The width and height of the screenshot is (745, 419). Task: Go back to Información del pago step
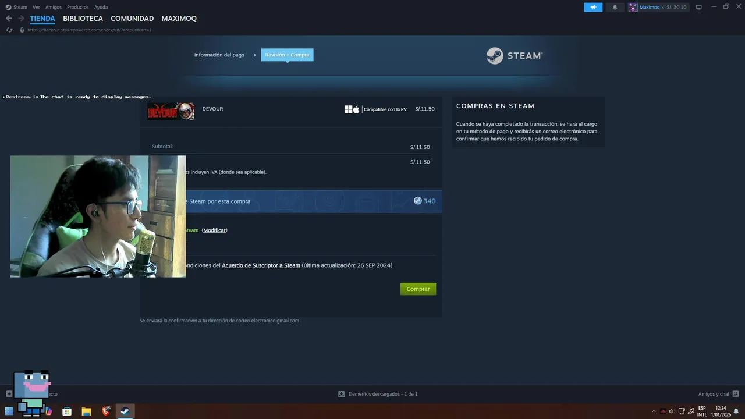tap(219, 55)
